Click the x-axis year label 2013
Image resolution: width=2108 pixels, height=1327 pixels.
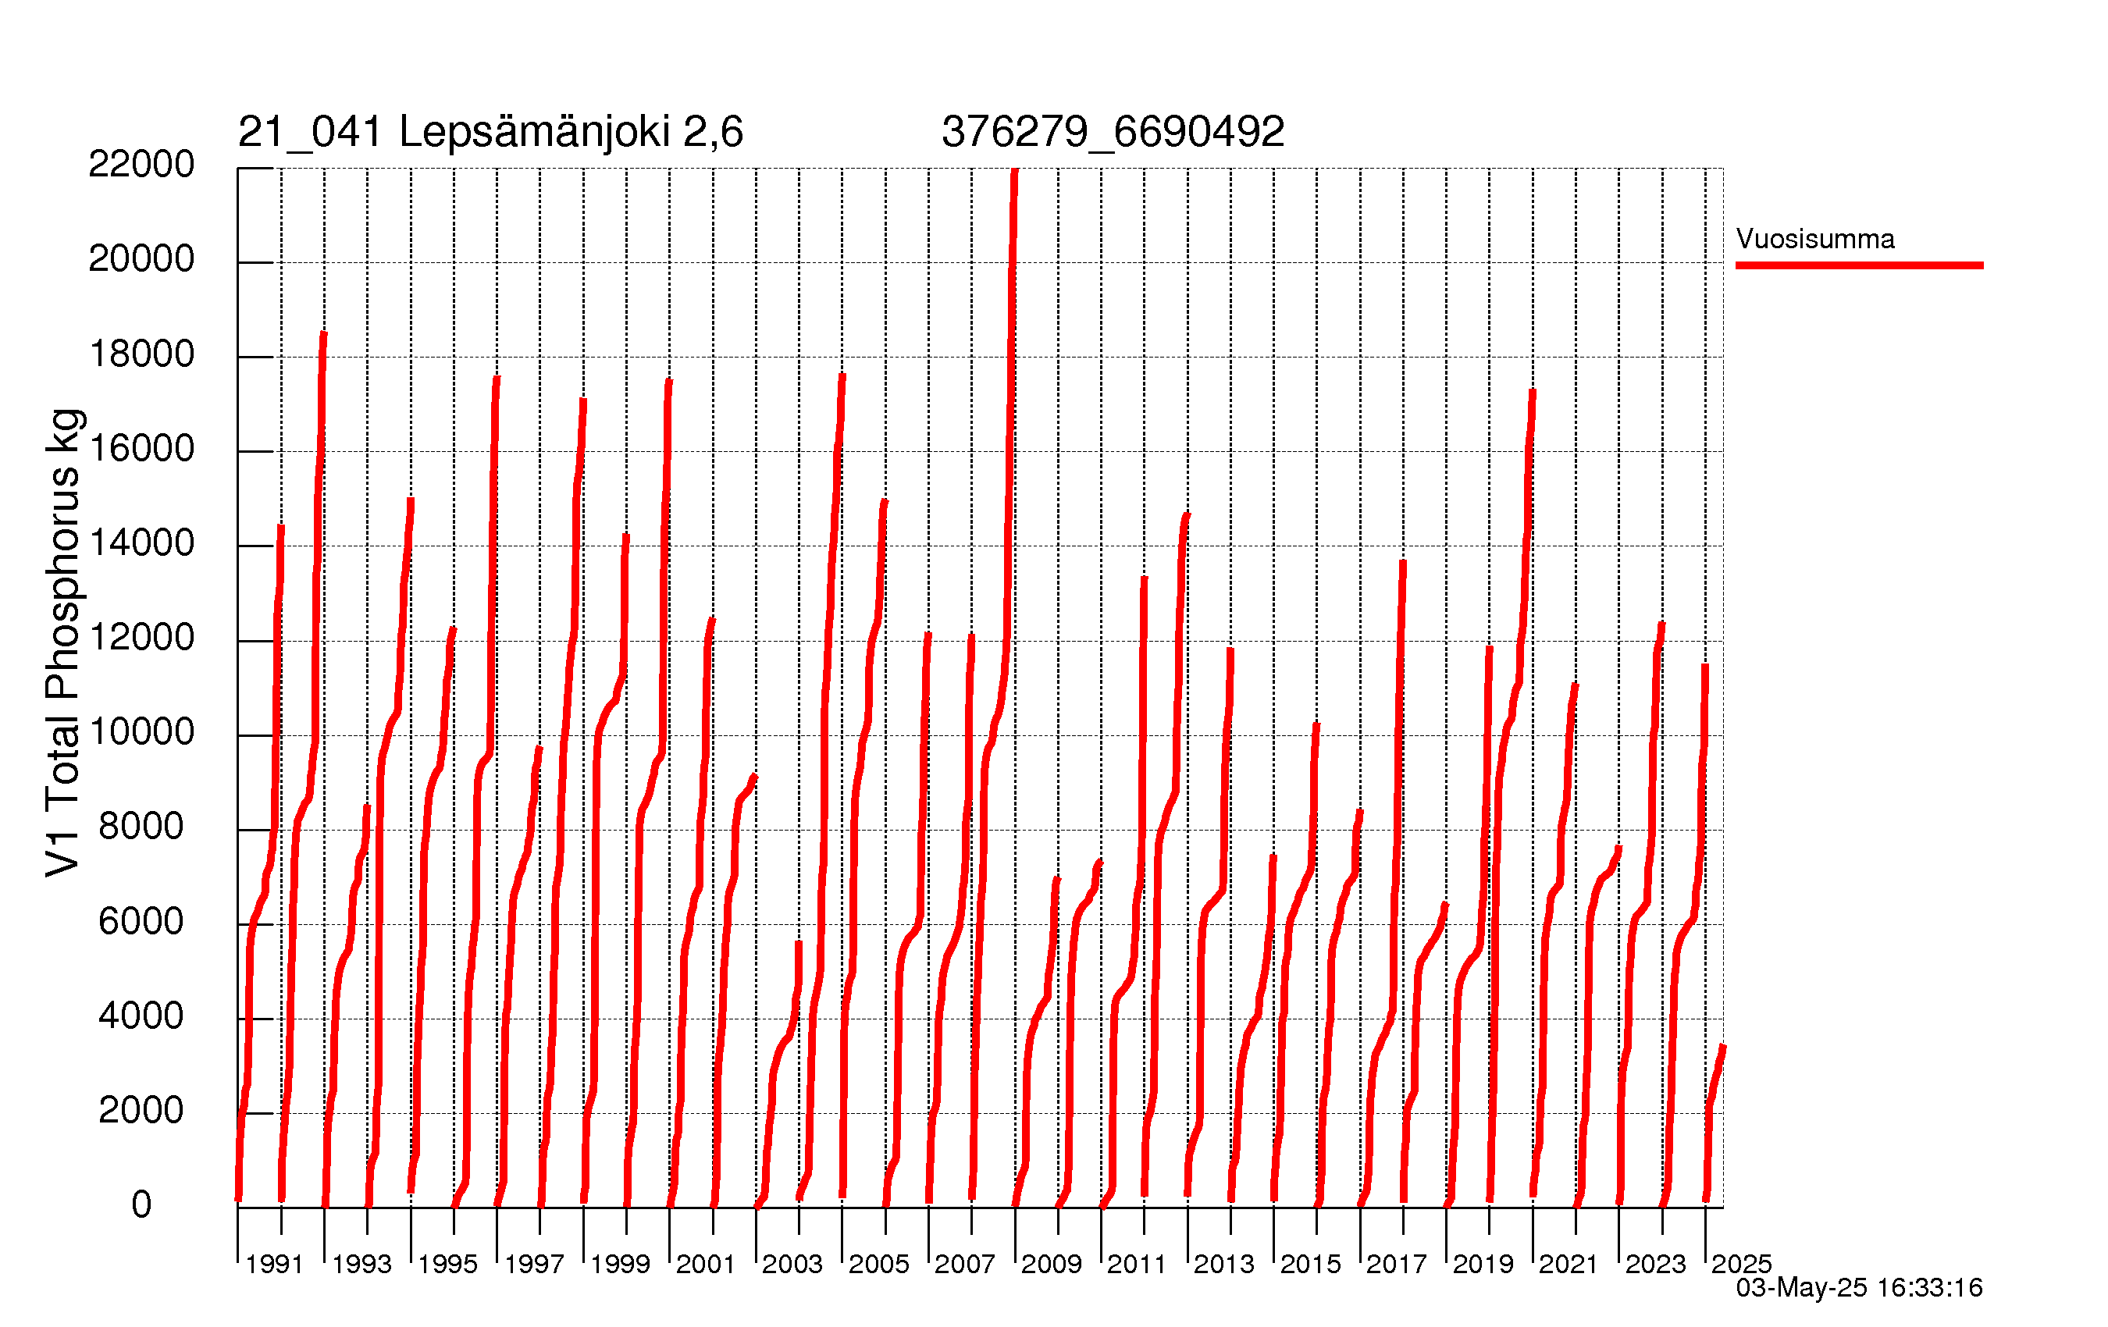point(1224,1264)
